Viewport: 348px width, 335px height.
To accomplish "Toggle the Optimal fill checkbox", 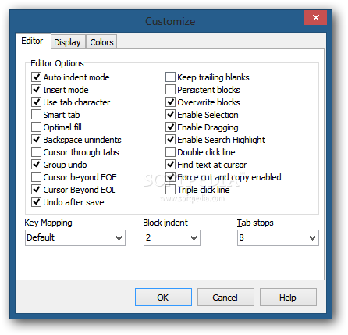I will point(36,127).
